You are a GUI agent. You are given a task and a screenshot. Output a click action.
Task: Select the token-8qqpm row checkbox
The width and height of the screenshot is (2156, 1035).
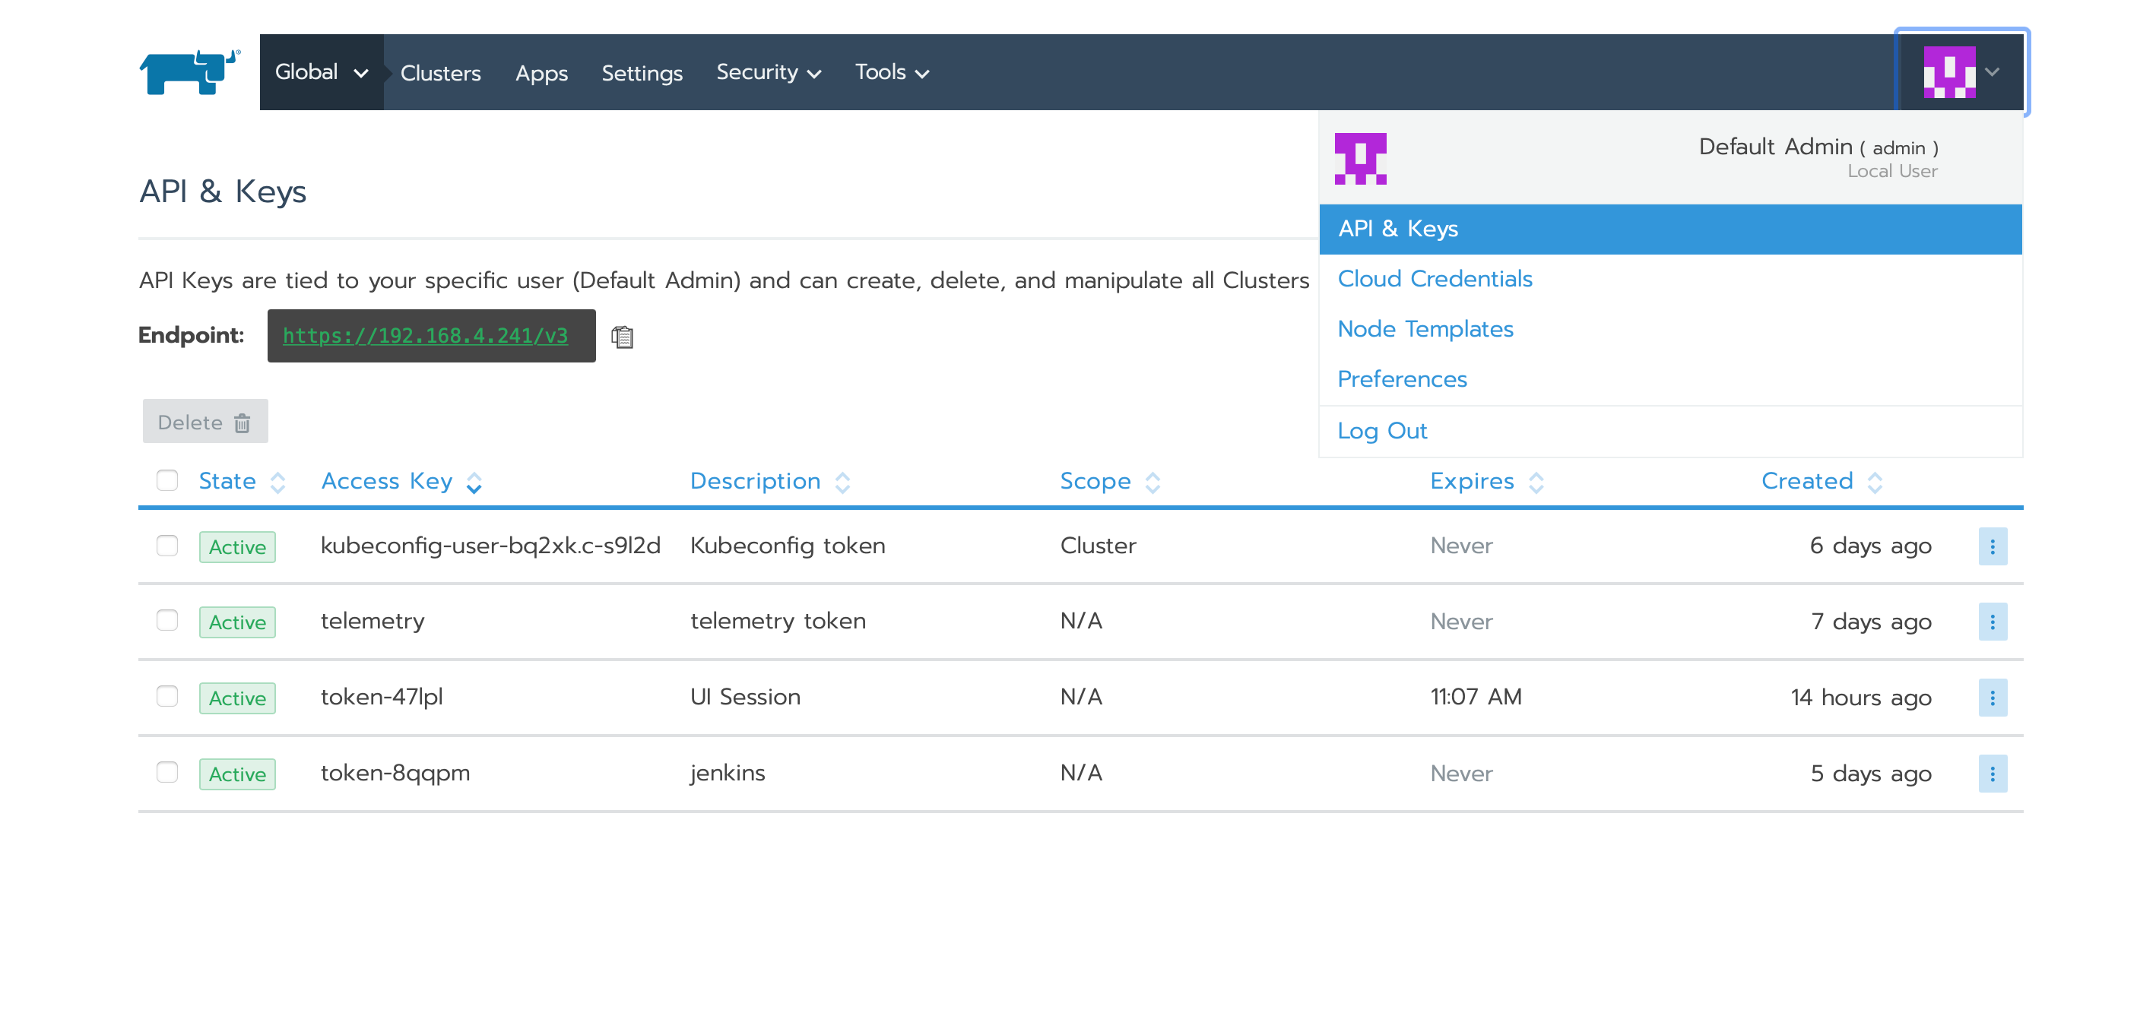click(x=167, y=771)
